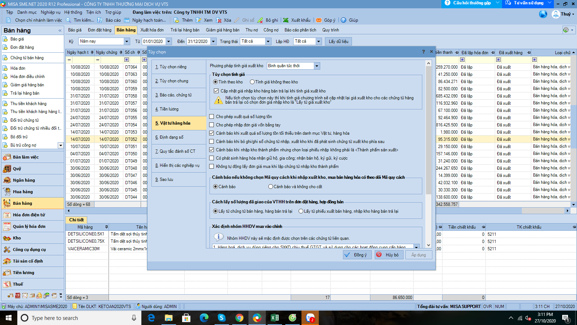Toggle Cảnh báo khi xuất quá số lượng tồn tối thiểu
Screen dimensions: 577x325
(x=212, y=133)
